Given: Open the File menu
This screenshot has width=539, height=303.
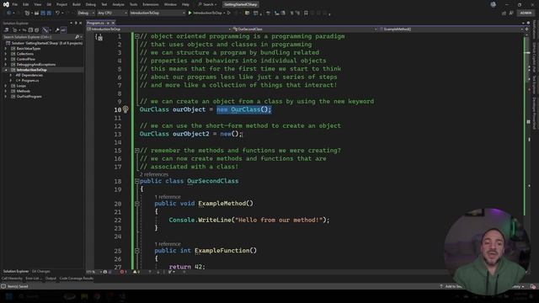Looking at the screenshot, I should pyautogui.click(x=15, y=4).
